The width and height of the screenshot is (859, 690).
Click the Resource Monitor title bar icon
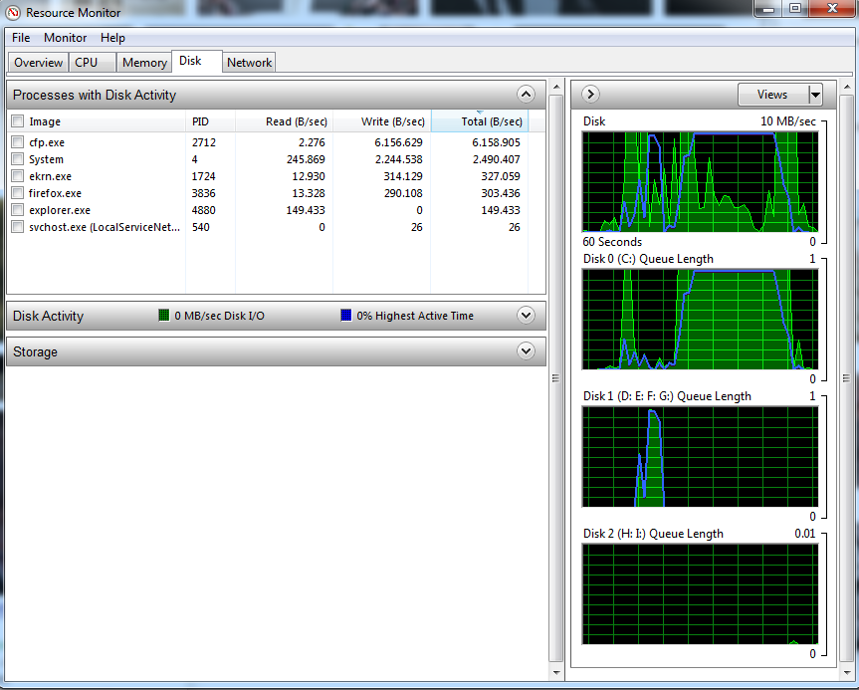(x=13, y=12)
